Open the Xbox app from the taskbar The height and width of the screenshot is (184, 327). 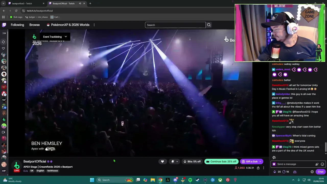(220, 180)
